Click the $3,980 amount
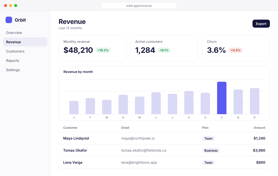 click(259, 150)
